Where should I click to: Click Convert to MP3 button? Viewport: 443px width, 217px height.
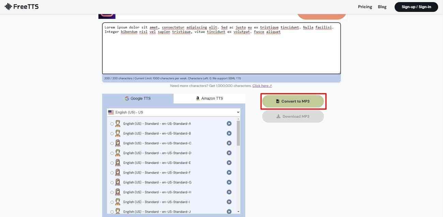(x=293, y=101)
